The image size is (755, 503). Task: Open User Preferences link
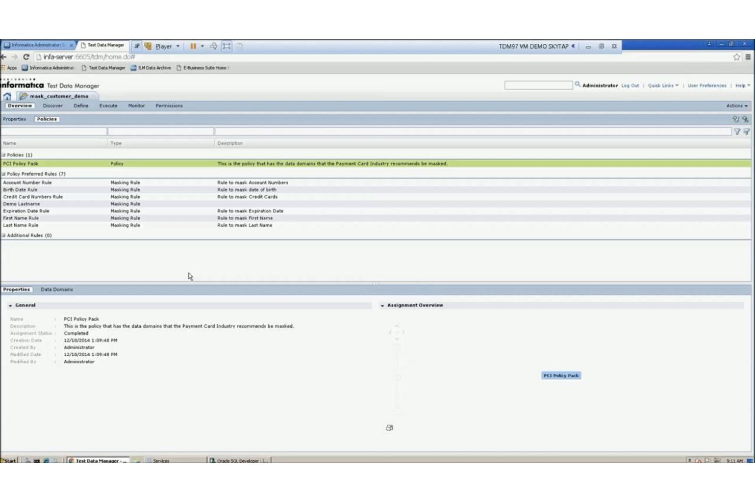[x=707, y=86]
